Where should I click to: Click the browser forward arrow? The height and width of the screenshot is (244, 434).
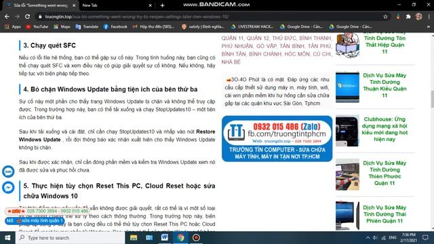tap(17, 16)
